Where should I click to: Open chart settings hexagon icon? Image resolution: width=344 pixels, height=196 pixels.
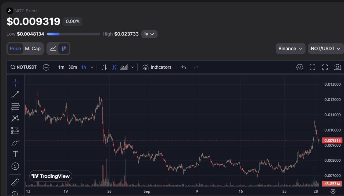coord(300,67)
